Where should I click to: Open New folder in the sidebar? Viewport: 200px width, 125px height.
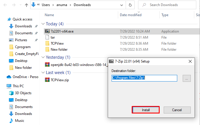click(x=23, y=68)
